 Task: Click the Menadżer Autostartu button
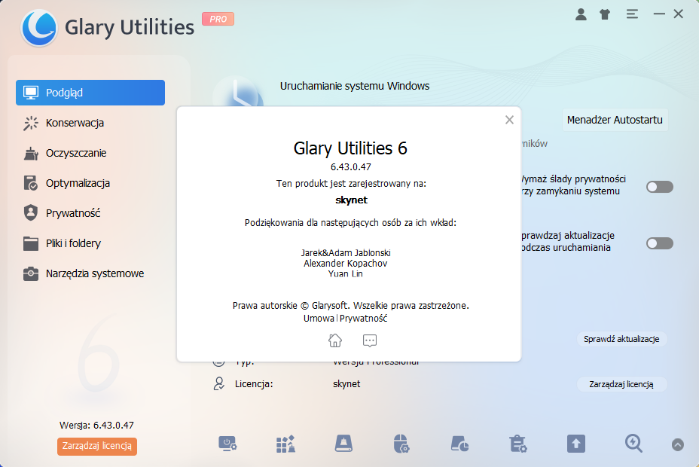pos(615,120)
